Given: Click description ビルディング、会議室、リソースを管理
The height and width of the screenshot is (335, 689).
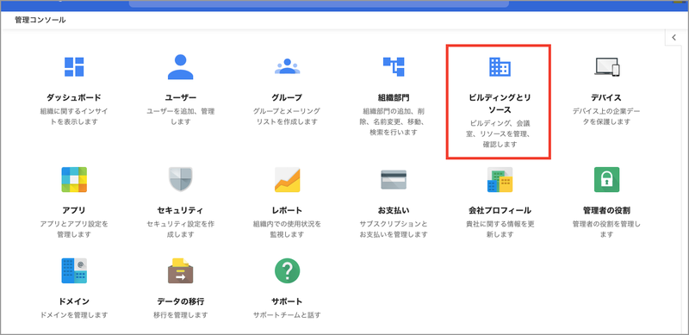Looking at the screenshot, I should pos(500,133).
